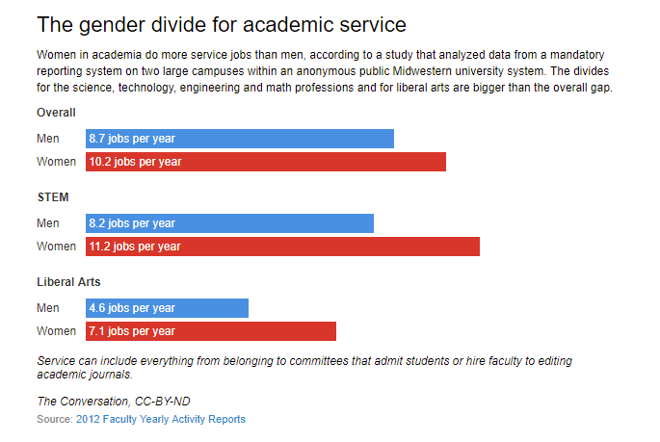Select the red Liberal Arts Women 7.1 bar
The height and width of the screenshot is (442, 660).
[x=211, y=331]
